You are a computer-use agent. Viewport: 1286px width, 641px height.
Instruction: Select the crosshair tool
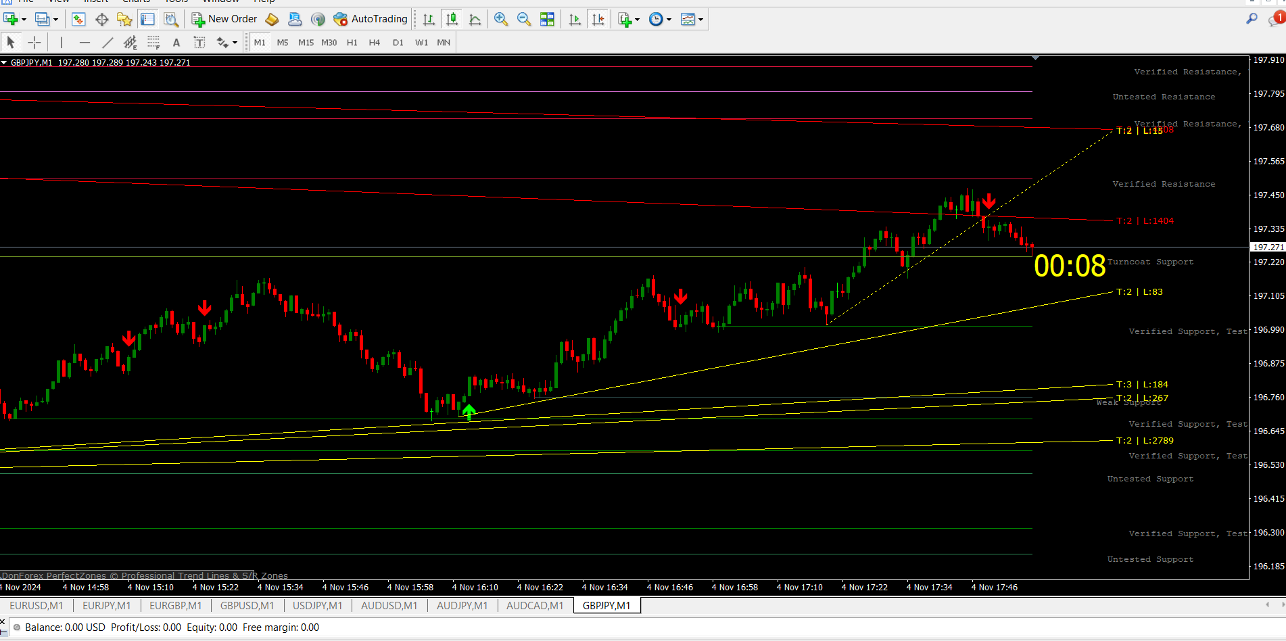coord(34,43)
